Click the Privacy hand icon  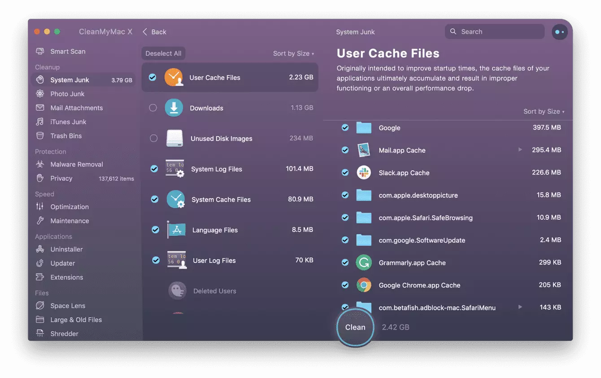click(40, 178)
